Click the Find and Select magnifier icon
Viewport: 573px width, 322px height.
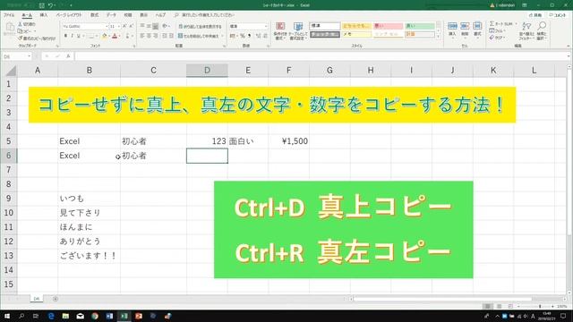542,26
